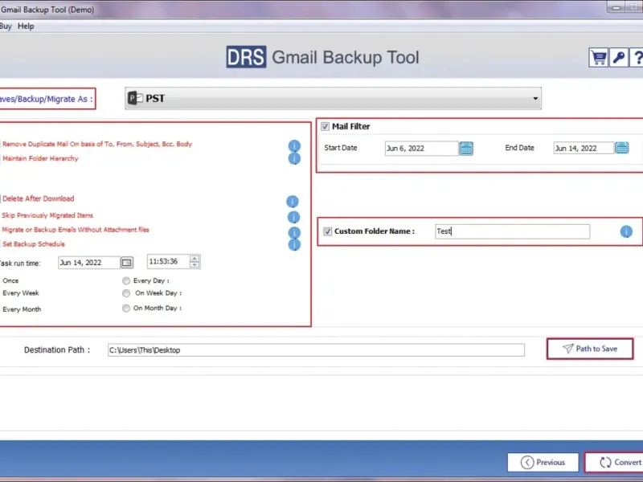
Task: Open the shopping cart Buy icon
Action: point(598,58)
